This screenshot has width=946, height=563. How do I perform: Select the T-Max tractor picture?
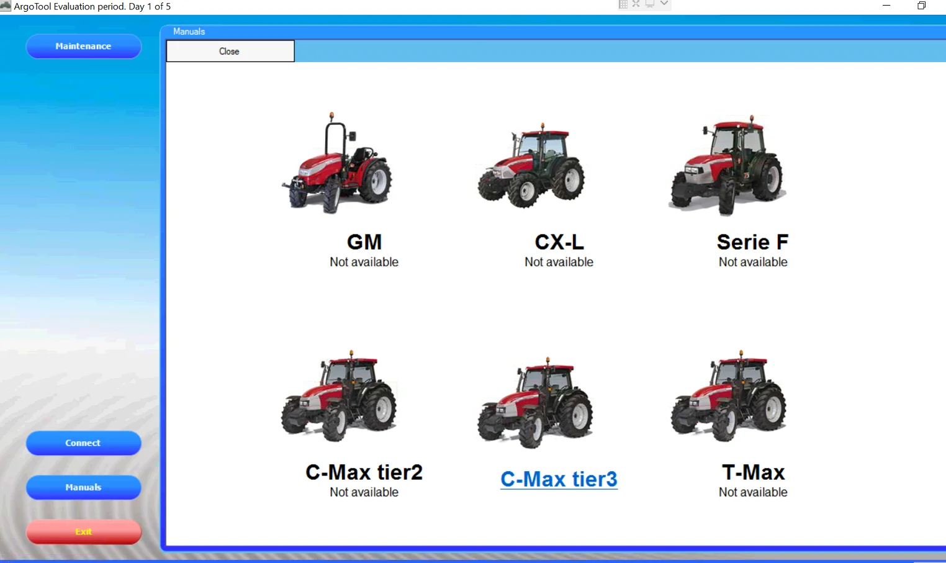(729, 396)
